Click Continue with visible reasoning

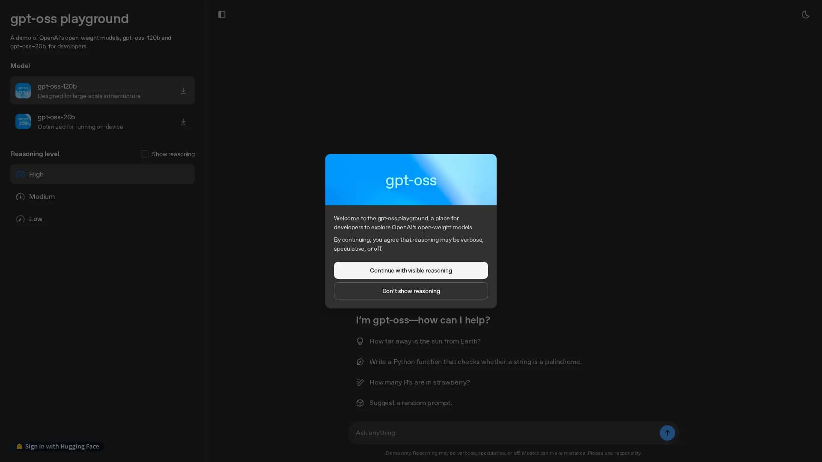point(411,270)
